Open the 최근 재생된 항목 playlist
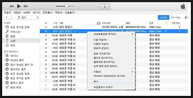193x98 pixels. pyautogui.click(x=20, y=74)
